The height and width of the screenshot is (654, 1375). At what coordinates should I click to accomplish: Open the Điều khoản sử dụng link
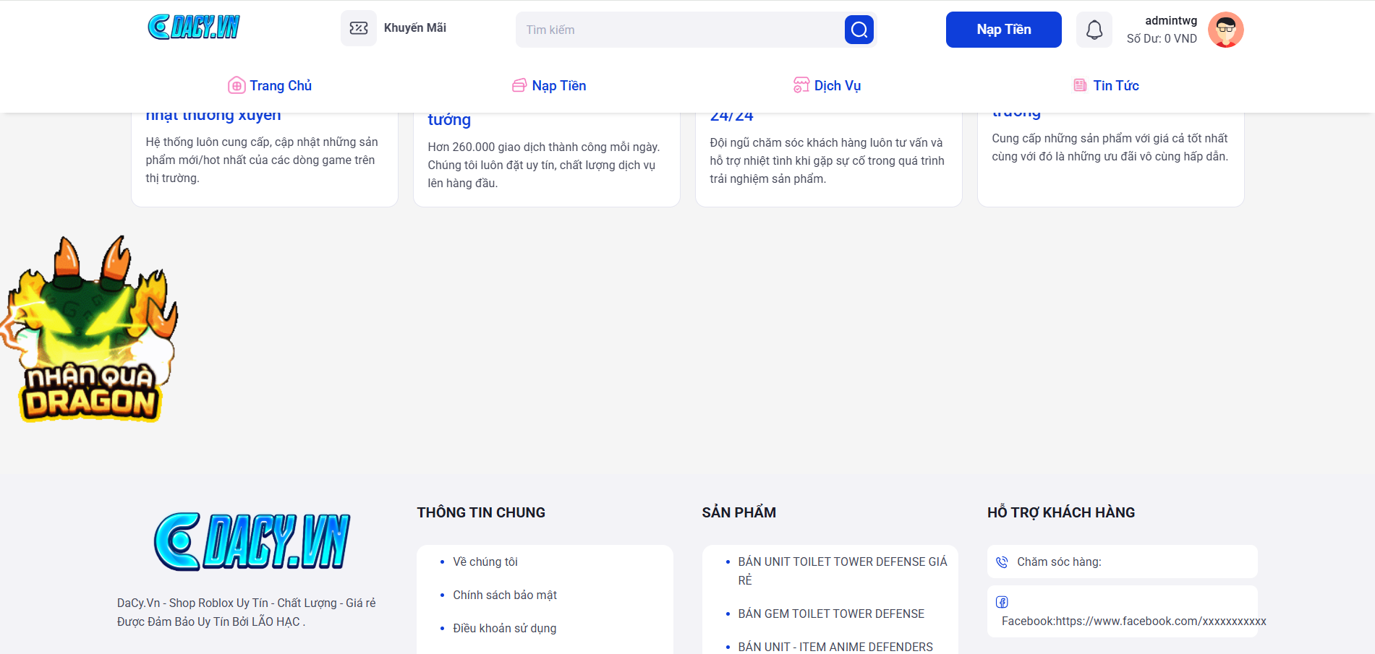pos(505,629)
